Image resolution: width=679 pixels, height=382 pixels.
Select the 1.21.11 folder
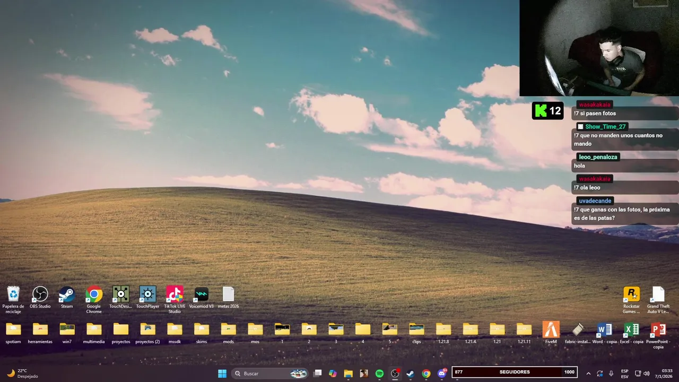coord(524,333)
